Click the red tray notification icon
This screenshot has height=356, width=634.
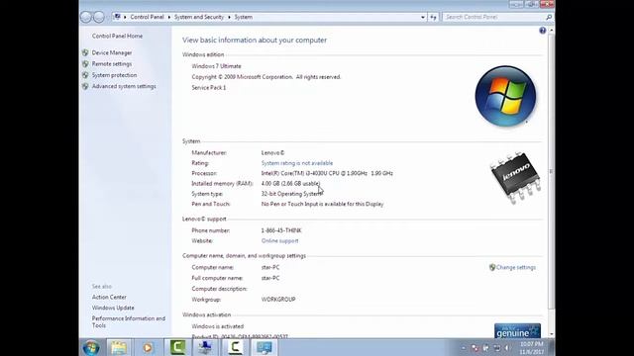point(475,348)
